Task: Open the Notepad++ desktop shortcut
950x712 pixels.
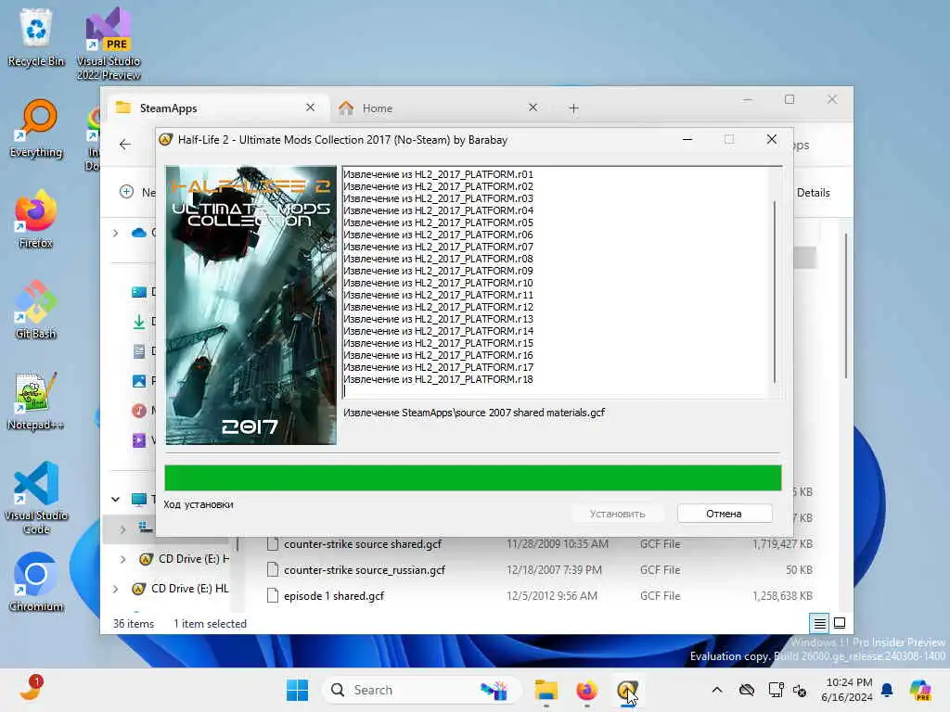Action: click(36, 400)
